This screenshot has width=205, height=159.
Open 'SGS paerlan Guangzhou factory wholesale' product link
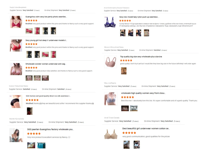pyautogui.click(x=50, y=129)
